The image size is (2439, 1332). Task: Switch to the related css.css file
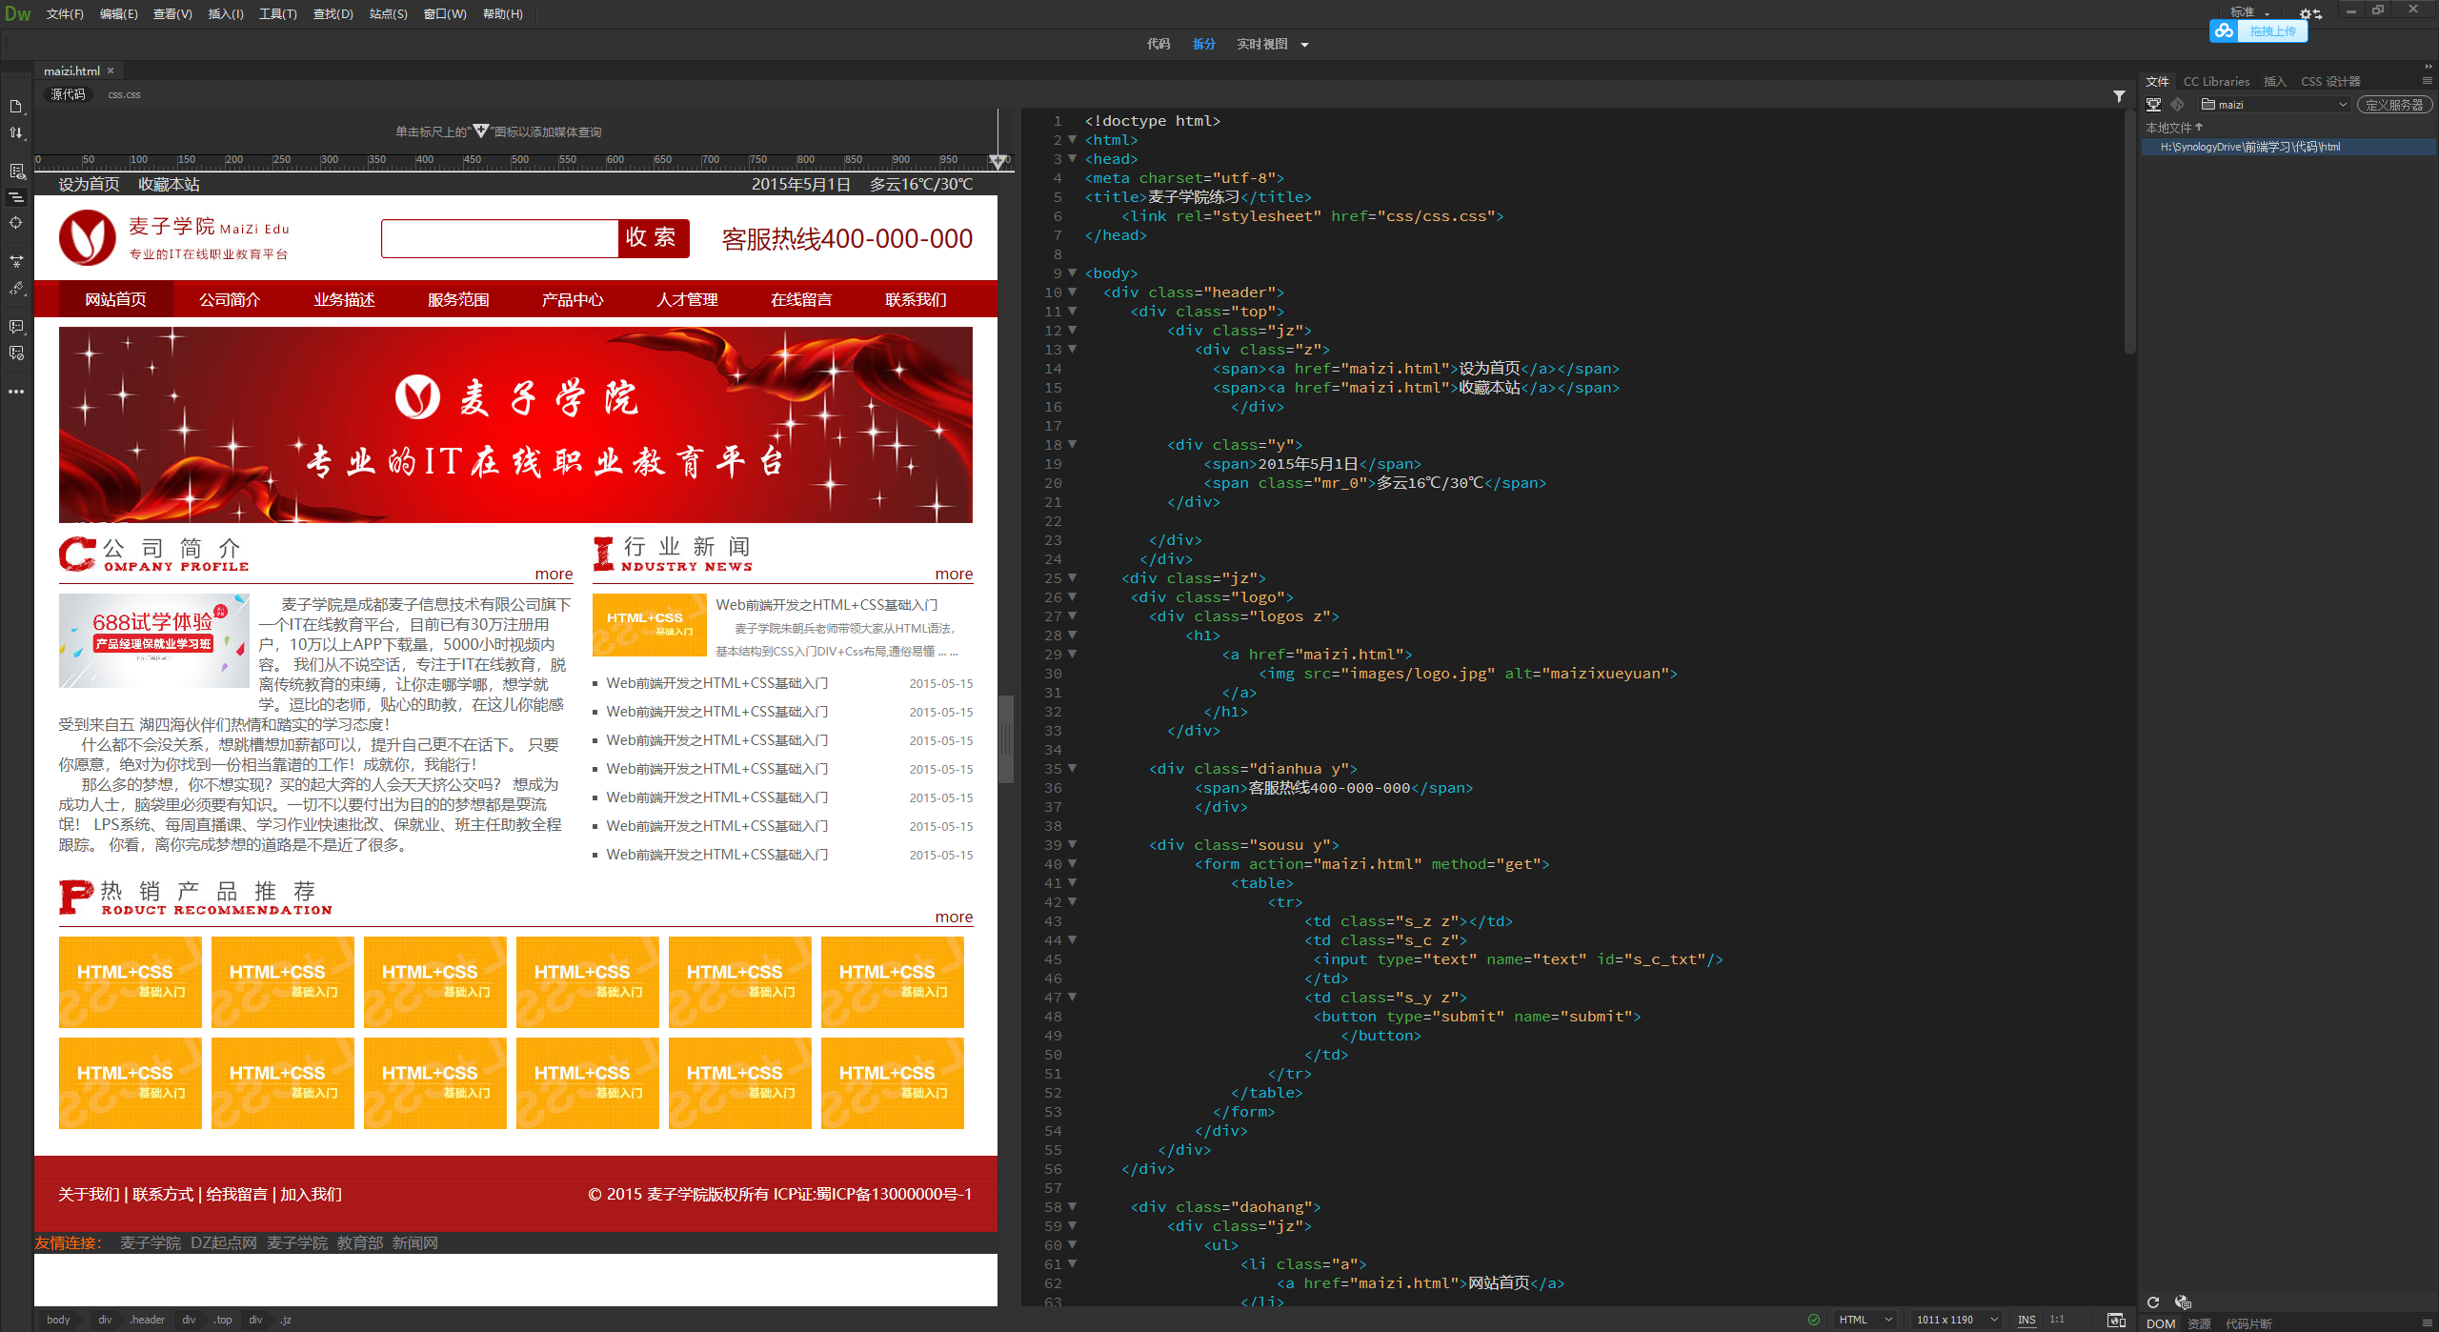pos(124,94)
